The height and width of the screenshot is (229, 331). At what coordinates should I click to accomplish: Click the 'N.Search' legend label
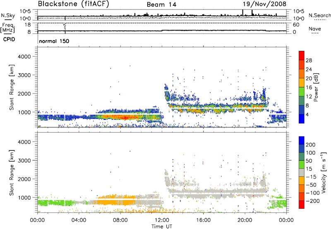pos(319,15)
